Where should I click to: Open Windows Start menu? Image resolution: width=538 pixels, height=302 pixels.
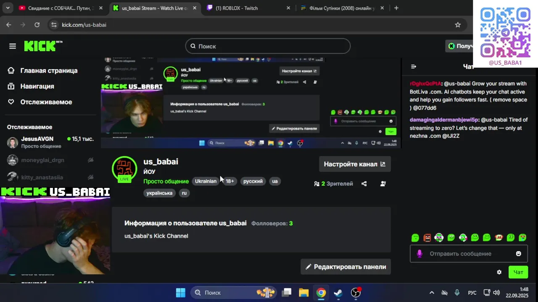(180, 292)
